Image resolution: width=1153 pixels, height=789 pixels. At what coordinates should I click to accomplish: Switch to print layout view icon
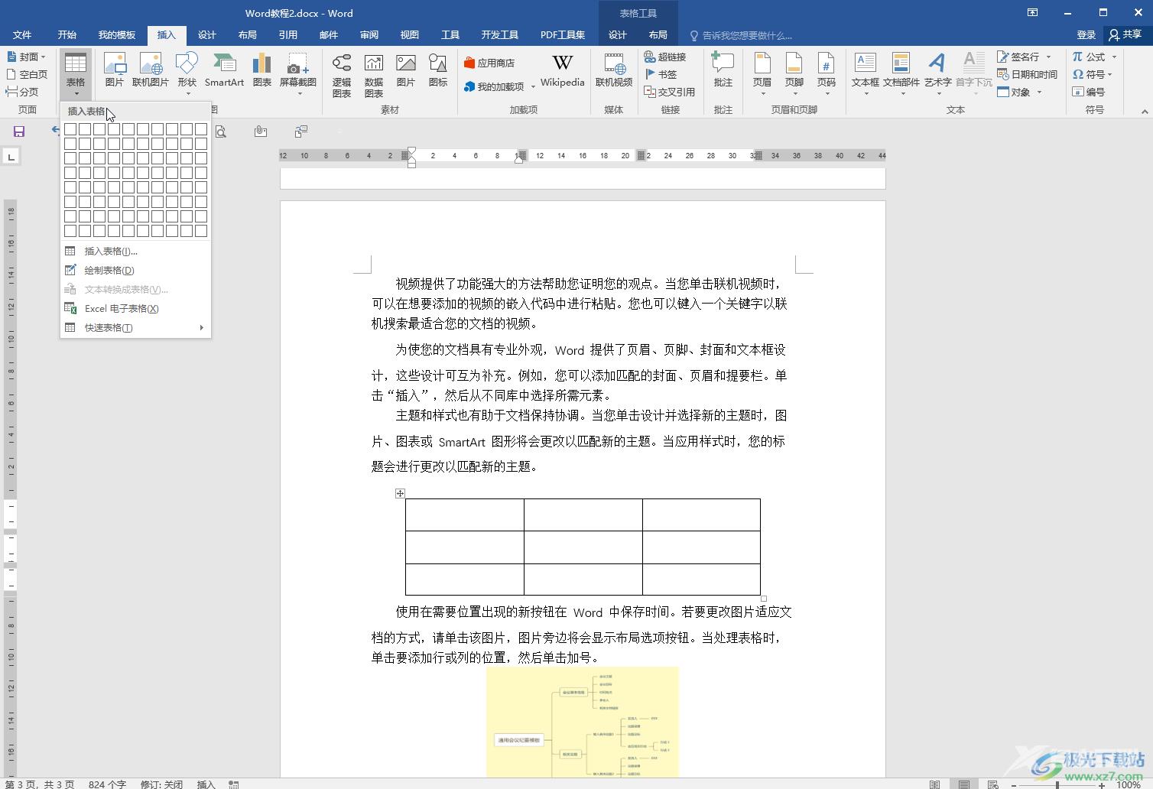pos(964,784)
